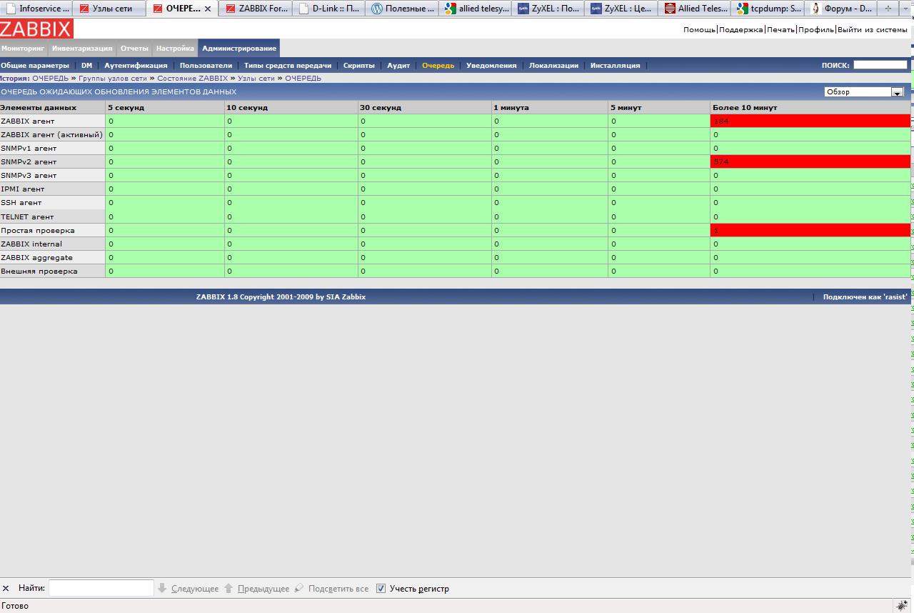Open the Инвентаризация main menu

pyautogui.click(x=82, y=49)
